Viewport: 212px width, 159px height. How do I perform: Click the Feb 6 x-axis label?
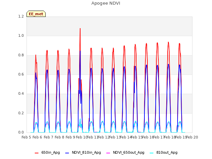point(37,137)
